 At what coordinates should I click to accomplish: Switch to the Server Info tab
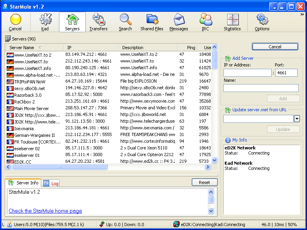[x=23, y=183]
